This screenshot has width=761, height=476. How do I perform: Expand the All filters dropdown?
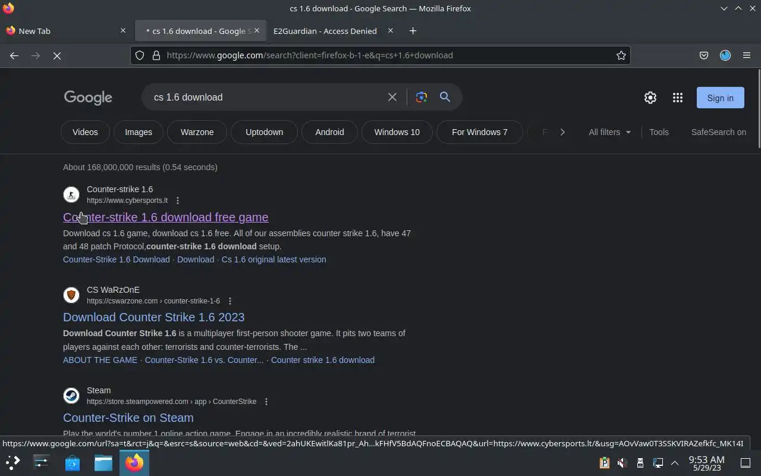pyautogui.click(x=610, y=132)
